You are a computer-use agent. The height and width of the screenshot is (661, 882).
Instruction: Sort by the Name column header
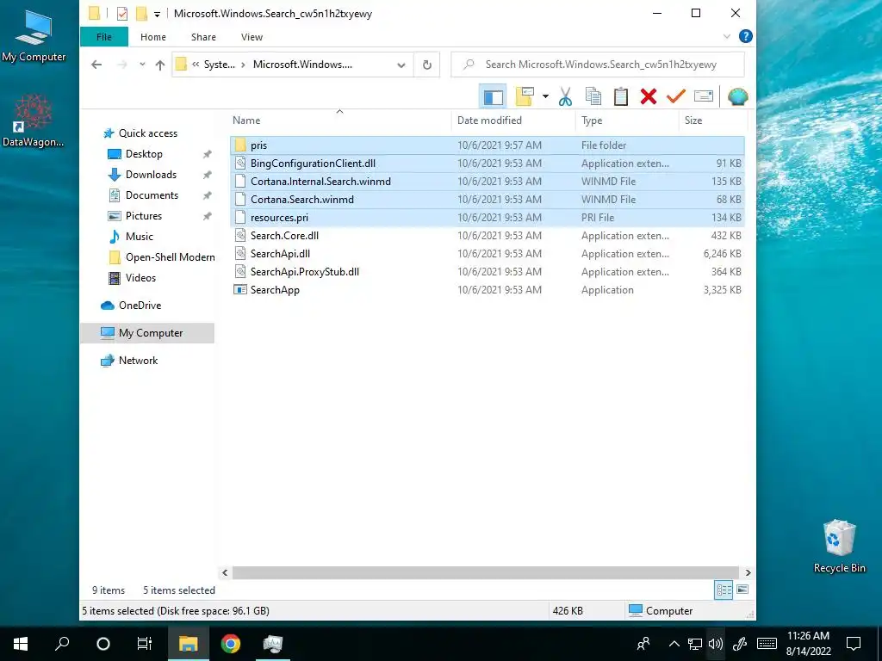tap(339, 120)
